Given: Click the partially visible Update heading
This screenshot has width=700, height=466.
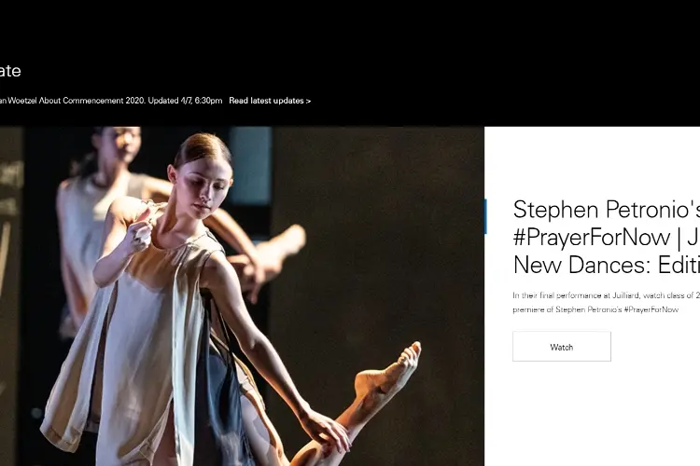Looking at the screenshot, I should click(10, 71).
